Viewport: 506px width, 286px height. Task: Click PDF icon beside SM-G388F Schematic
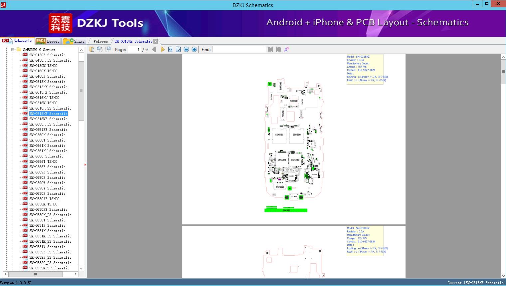[25, 166]
